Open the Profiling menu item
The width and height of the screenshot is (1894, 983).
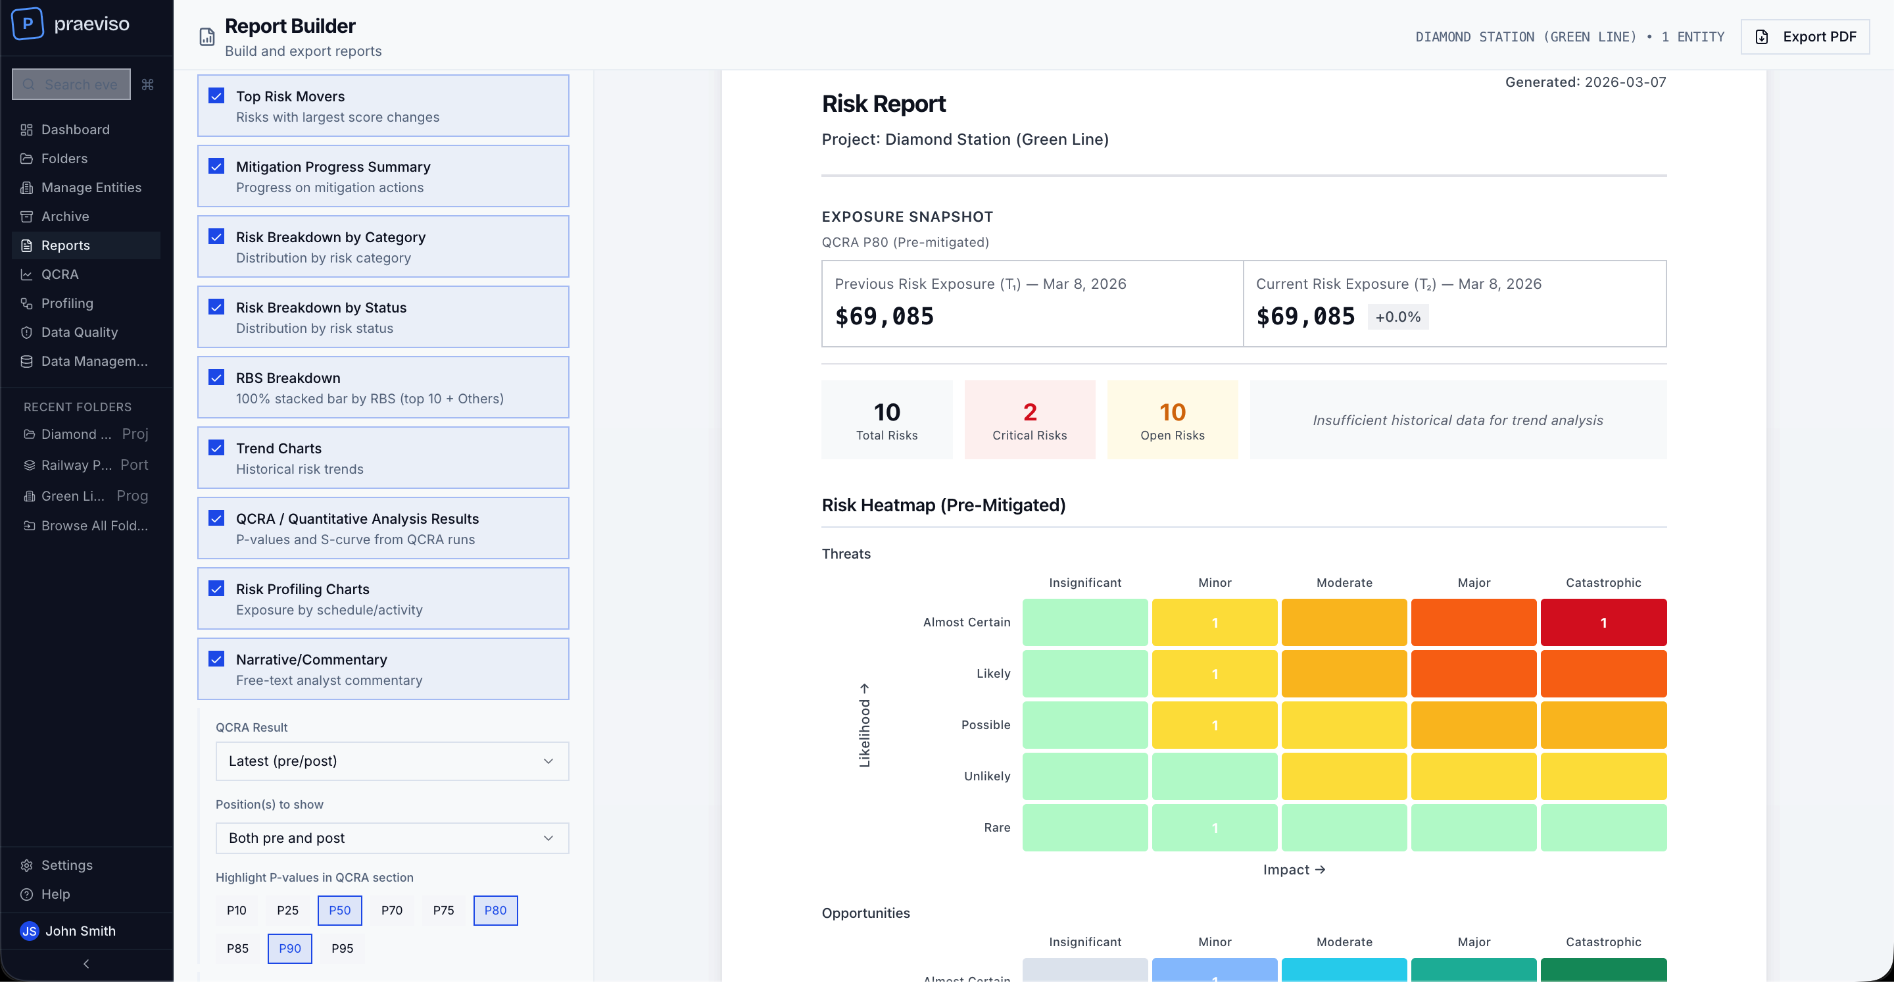pyautogui.click(x=67, y=303)
